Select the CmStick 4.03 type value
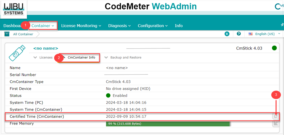This screenshot has height=135, width=284. 118,82
